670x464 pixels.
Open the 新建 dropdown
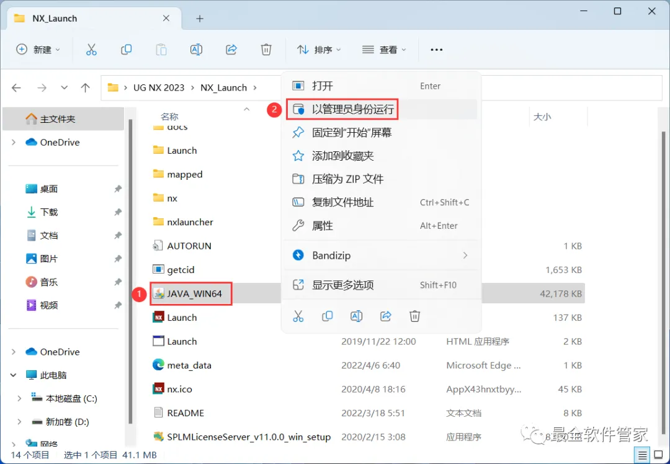pyautogui.click(x=38, y=50)
